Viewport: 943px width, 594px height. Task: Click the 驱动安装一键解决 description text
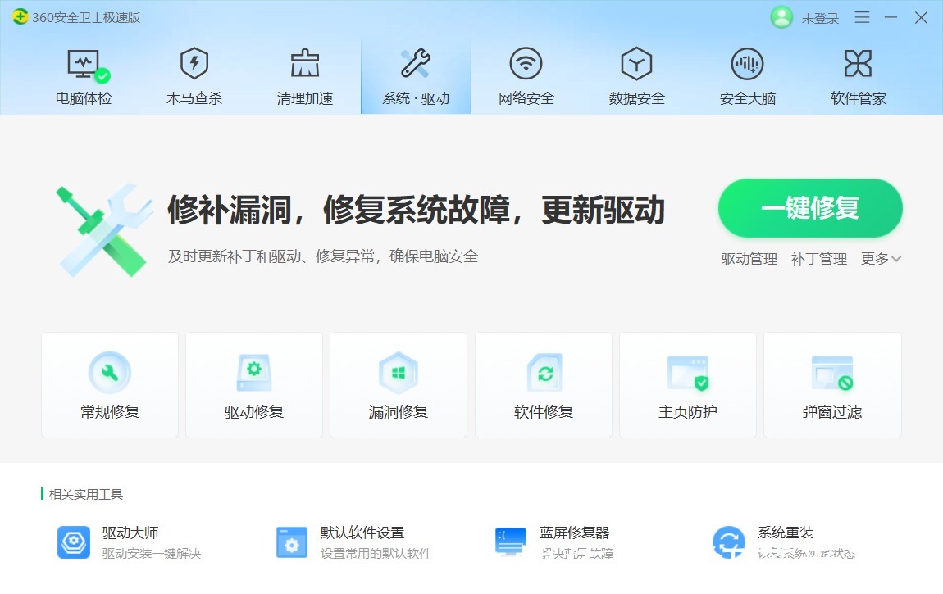(x=152, y=553)
